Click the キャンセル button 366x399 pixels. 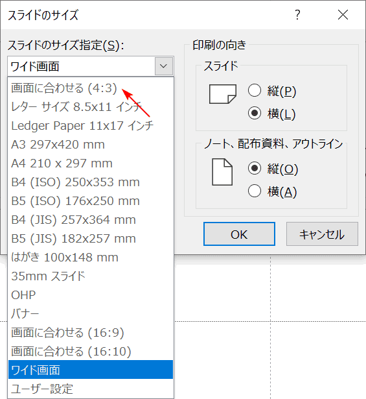pos(322,234)
